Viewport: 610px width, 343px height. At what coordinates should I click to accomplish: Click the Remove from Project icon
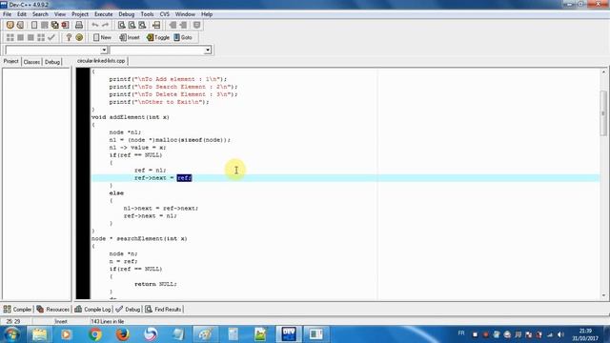tap(183, 25)
